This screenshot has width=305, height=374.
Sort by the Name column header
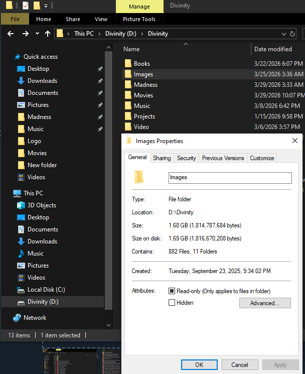pyautogui.click(x=131, y=49)
